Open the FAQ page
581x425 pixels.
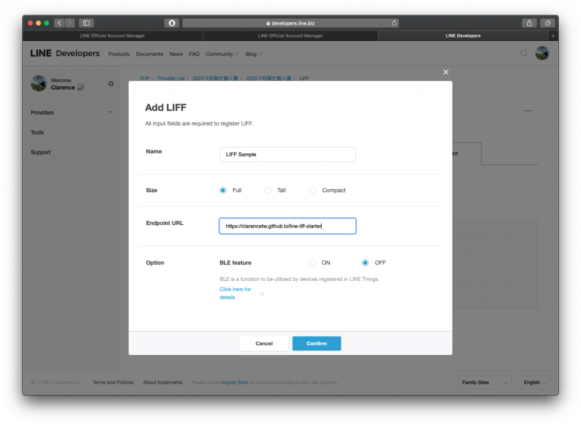coord(194,54)
